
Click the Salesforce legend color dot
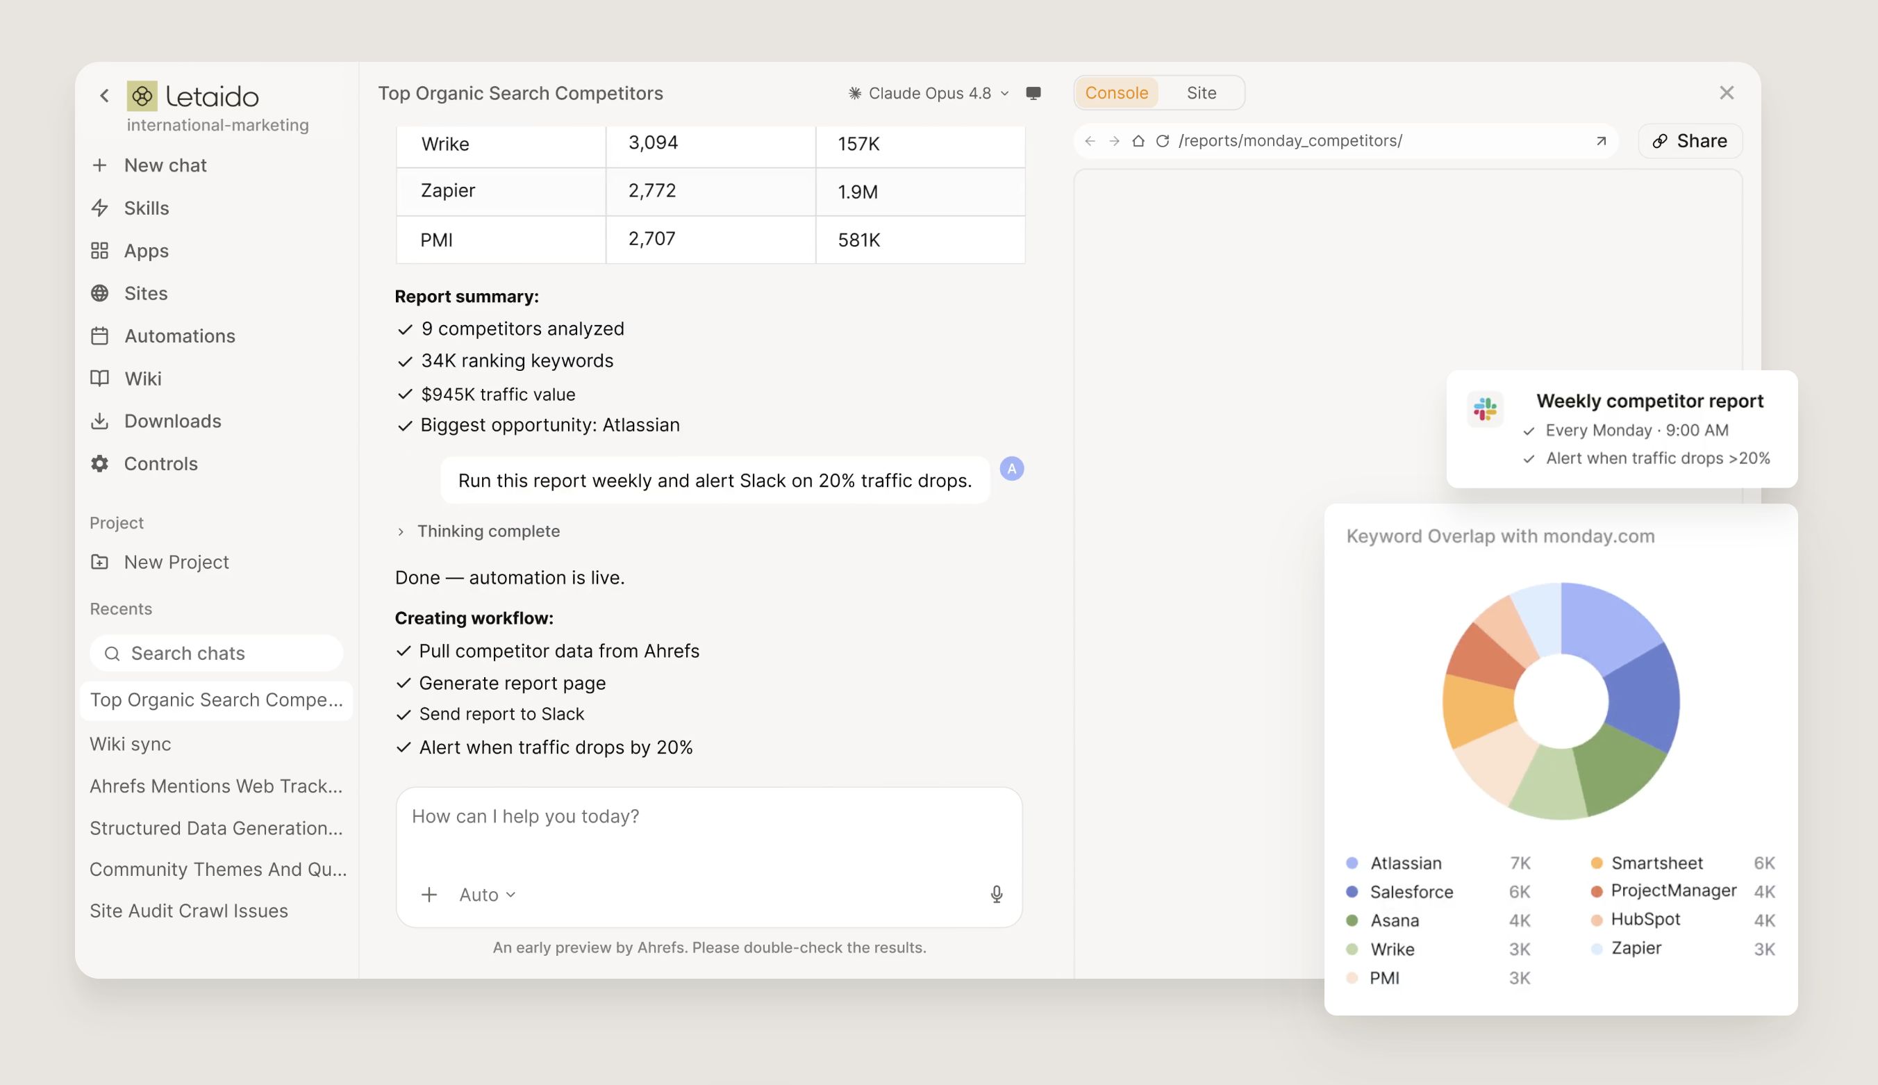pos(1352,891)
